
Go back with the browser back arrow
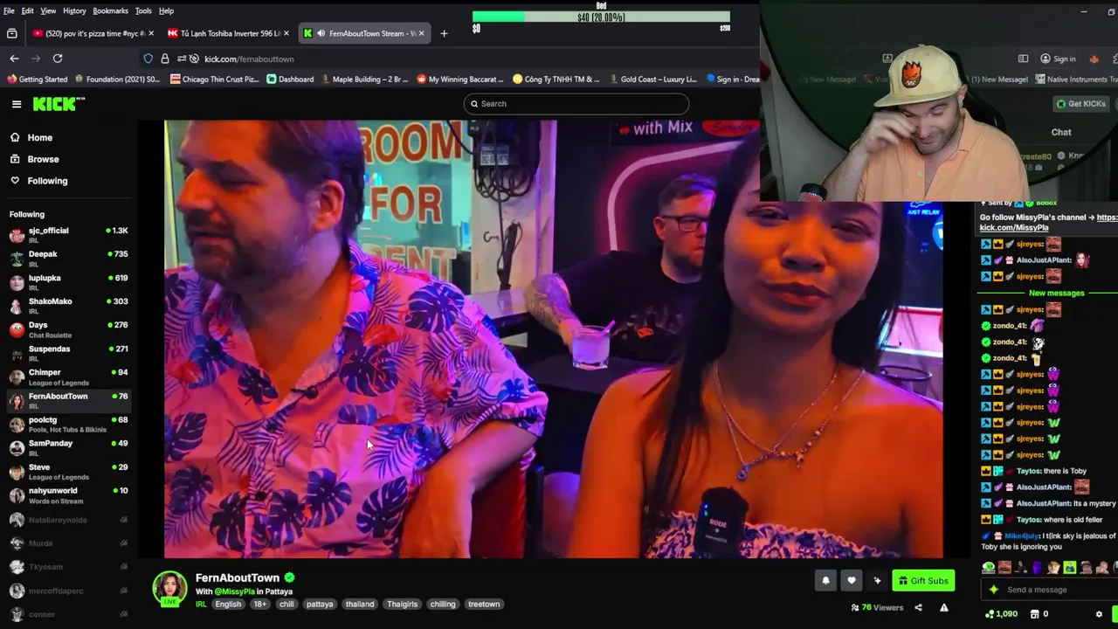tap(14, 59)
